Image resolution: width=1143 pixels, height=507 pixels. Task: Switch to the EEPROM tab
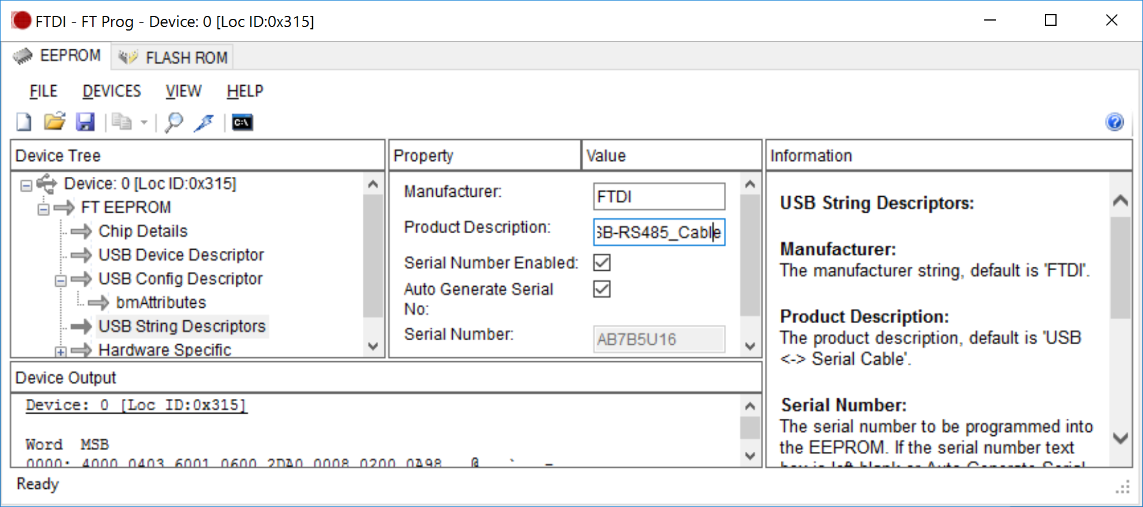click(57, 56)
